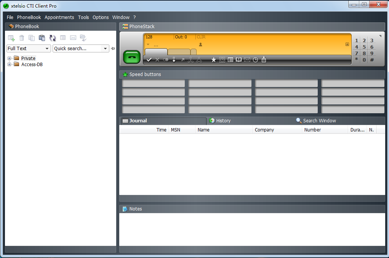Click the boxed clock icon in PhoneStack toolbar

click(222, 60)
